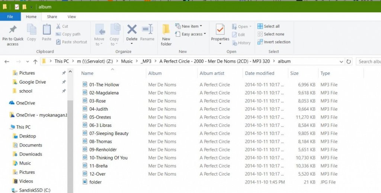Open SandiskSSD (C:) drive
The width and height of the screenshot is (381, 193).
point(31,190)
